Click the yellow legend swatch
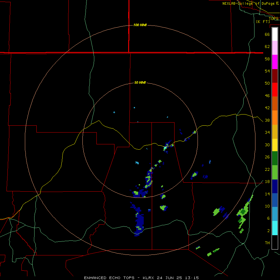 click(275, 145)
